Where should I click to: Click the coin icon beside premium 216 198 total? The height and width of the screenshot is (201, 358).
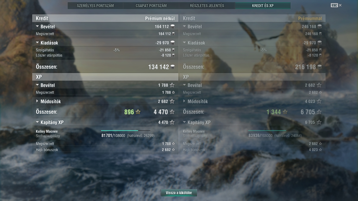pos(319,67)
